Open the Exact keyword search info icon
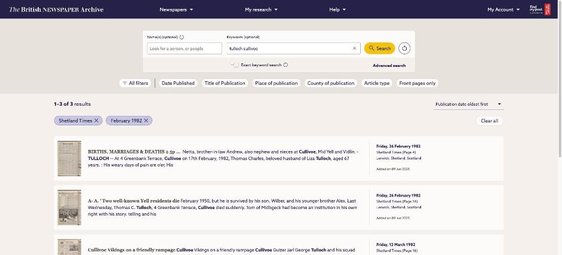Viewport: 562px width, 255px height. [x=285, y=65]
